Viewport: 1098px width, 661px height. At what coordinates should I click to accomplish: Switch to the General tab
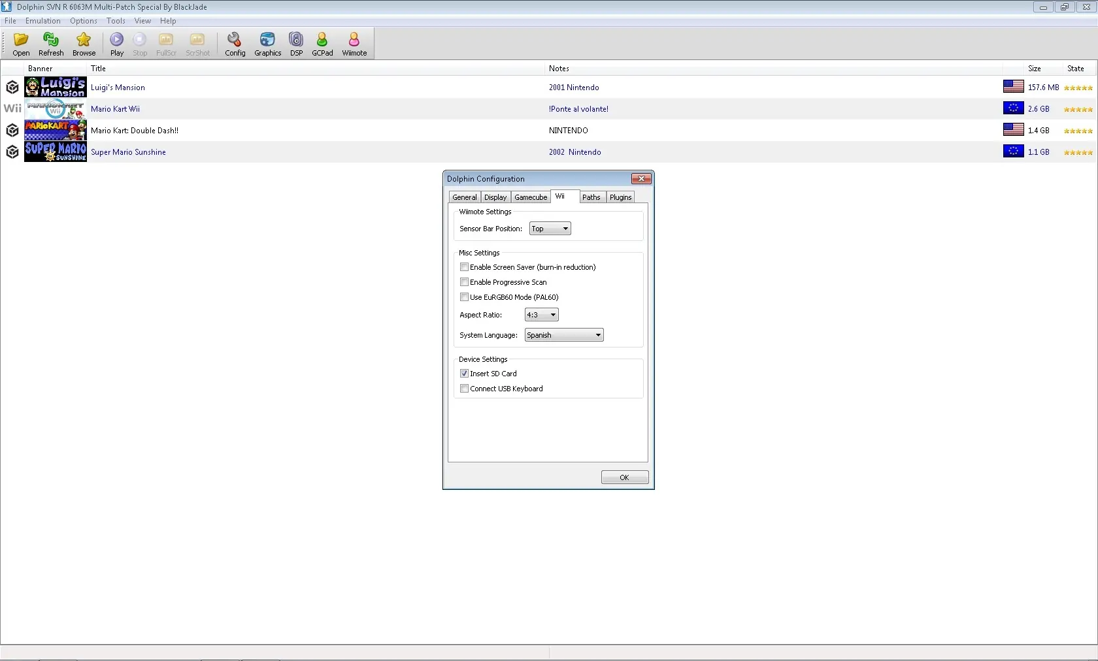[x=465, y=197]
